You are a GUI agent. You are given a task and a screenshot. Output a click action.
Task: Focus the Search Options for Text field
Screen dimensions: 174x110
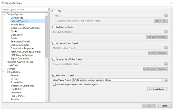[25, 9]
